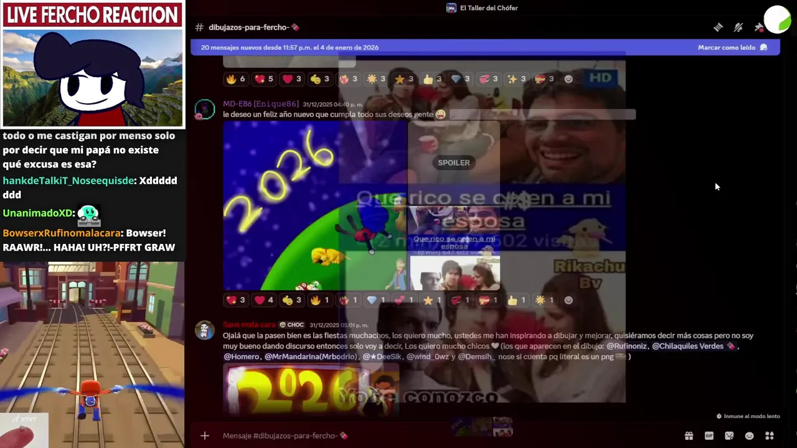Toggle fire reaction with count 6
This screenshot has width=797, height=448.
(235, 79)
